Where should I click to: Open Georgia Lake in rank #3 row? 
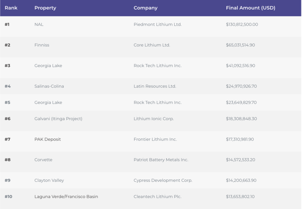point(48,66)
